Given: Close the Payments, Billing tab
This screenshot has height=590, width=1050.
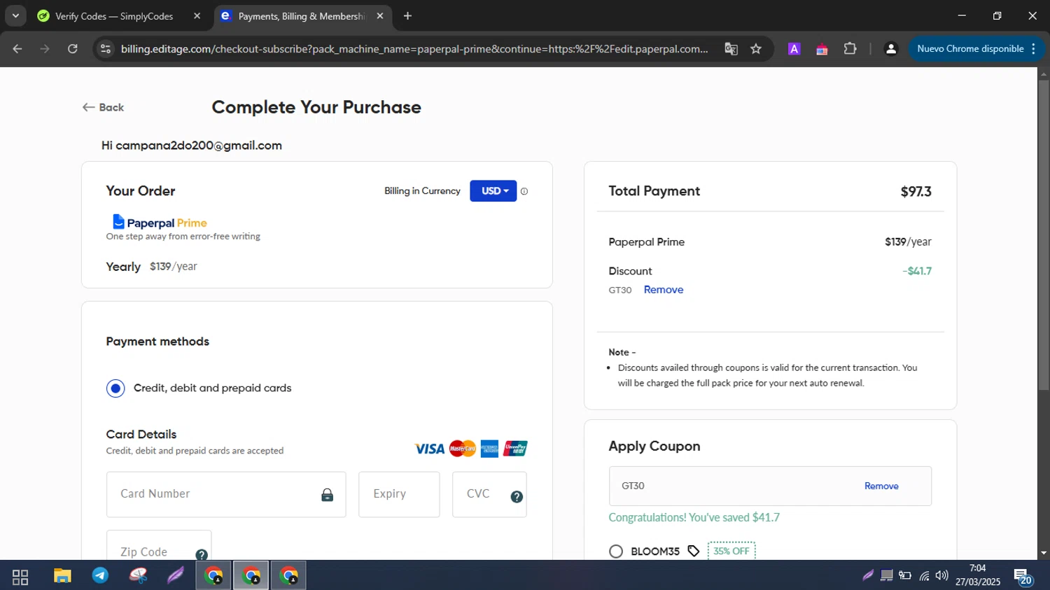Looking at the screenshot, I should click(380, 16).
